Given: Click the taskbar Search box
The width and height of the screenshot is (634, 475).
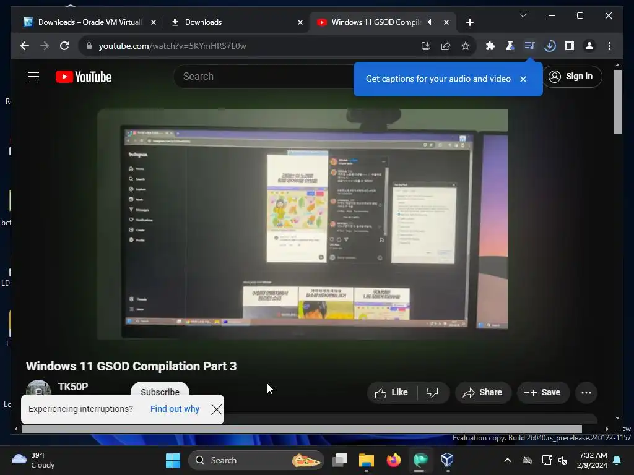Looking at the screenshot, I should [x=256, y=460].
